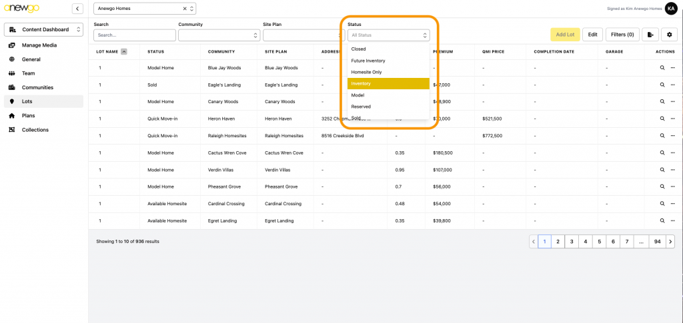Image resolution: width=683 pixels, height=323 pixels.
Task: Clear the Anewgo Homes selection with X
Action: 185,9
